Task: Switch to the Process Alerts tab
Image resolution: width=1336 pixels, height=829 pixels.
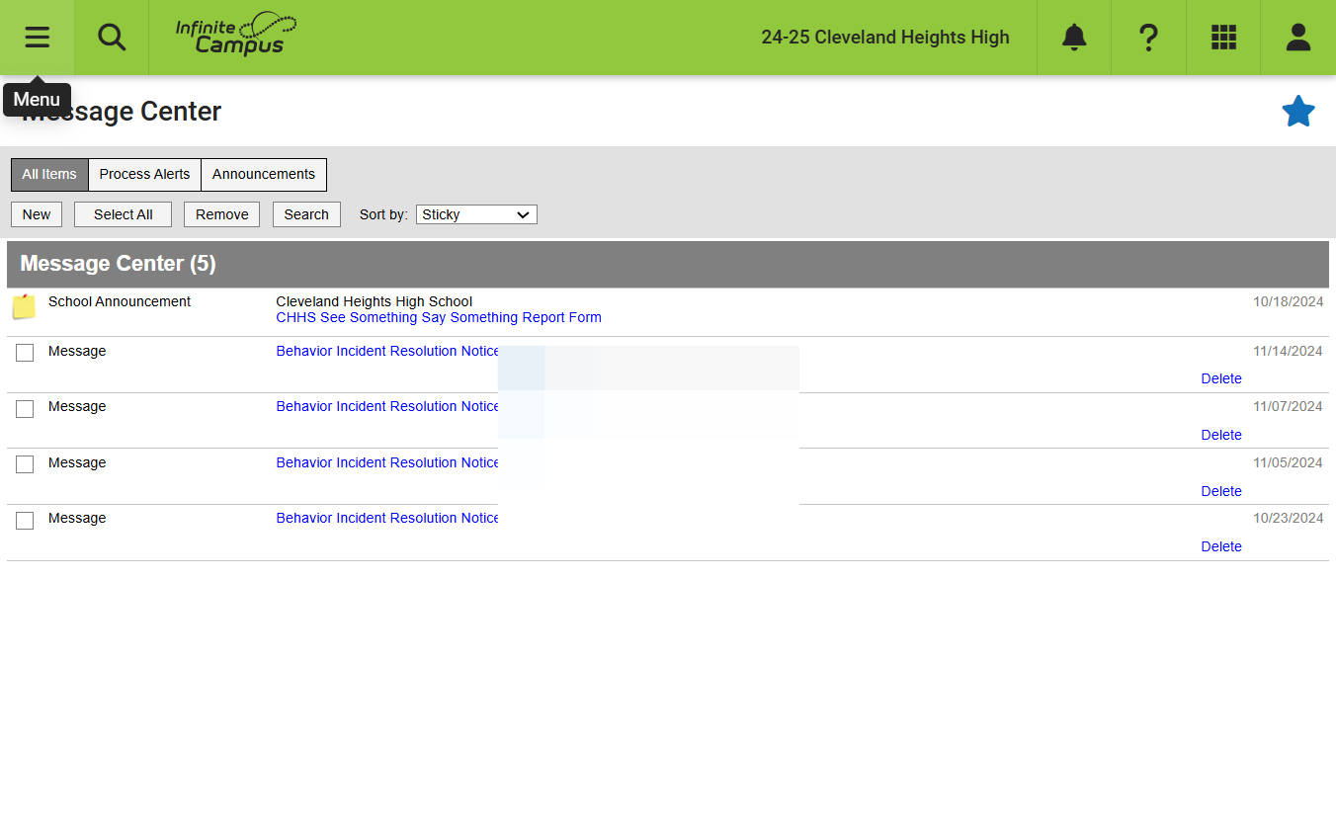Action: point(144,174)
